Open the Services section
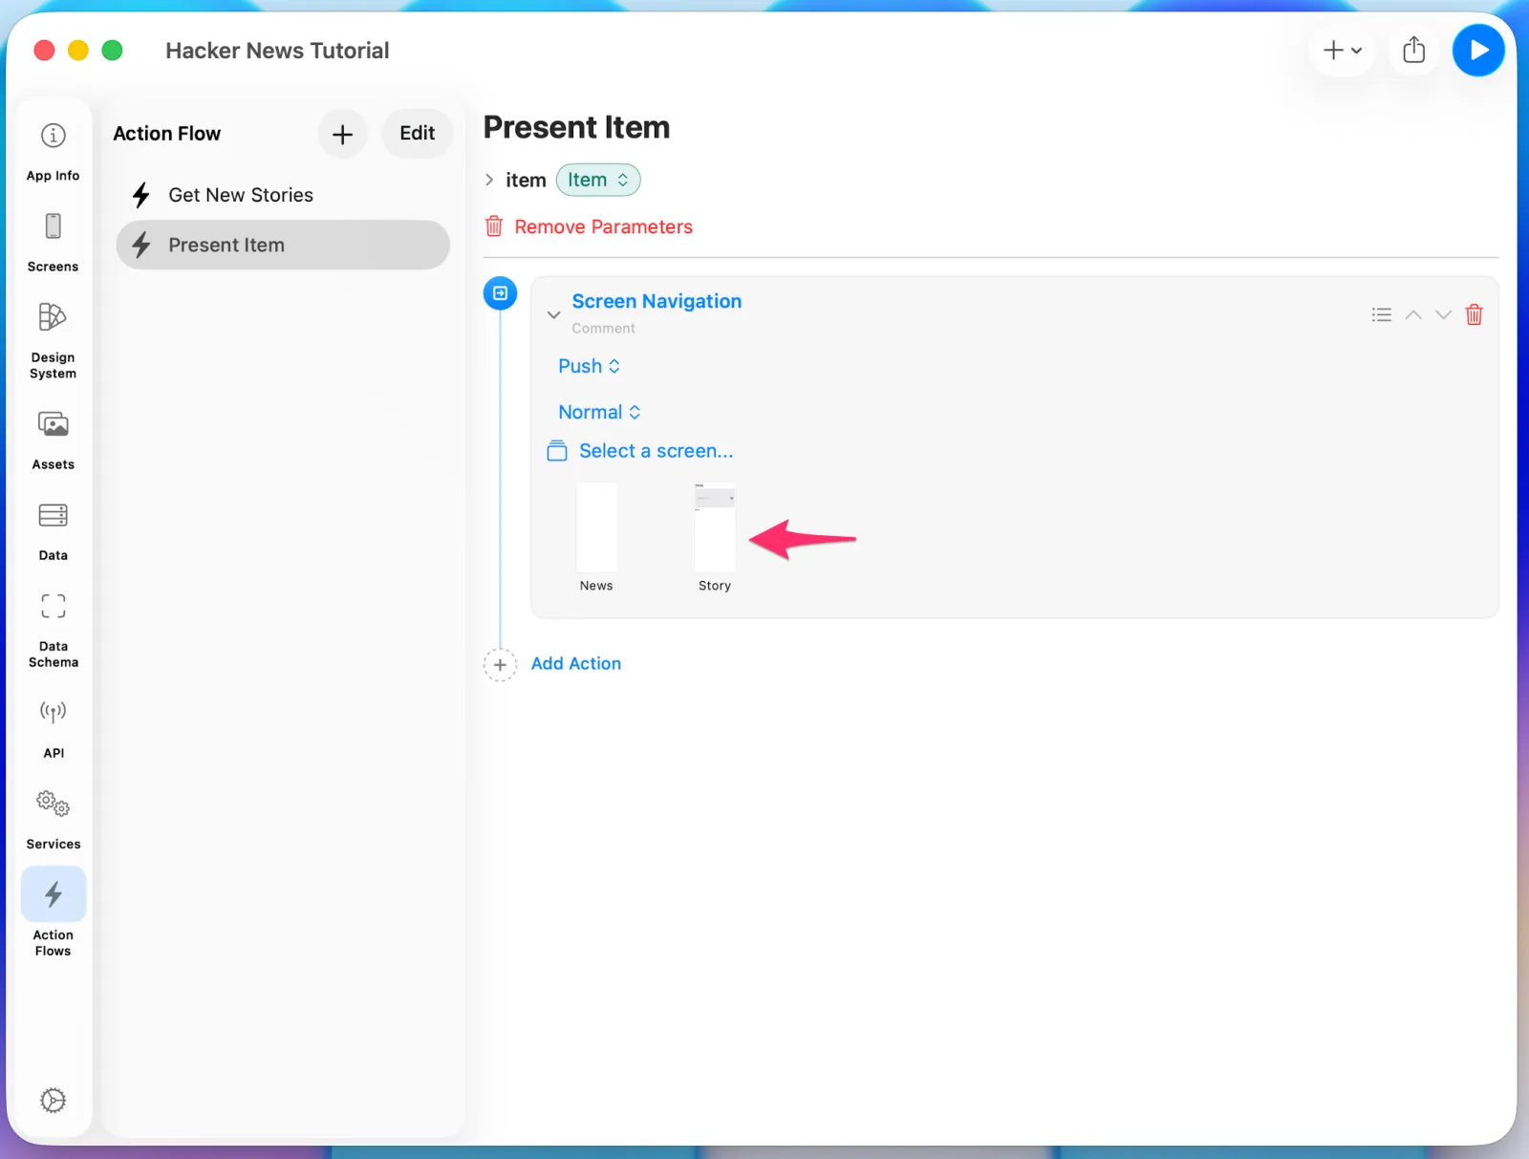The width and height of the screenshot is (1529, 1159). click(x=53, y=819)
